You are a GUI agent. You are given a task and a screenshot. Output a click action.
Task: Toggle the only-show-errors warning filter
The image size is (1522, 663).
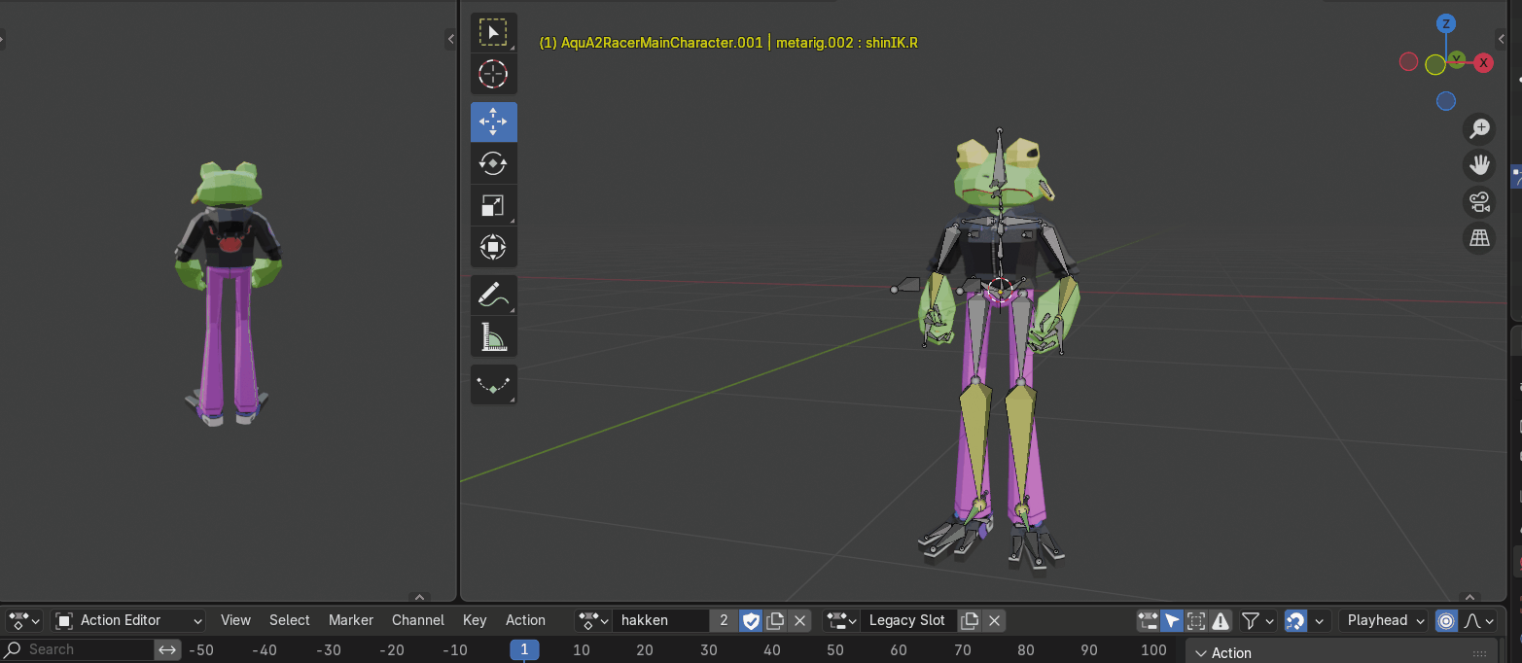pyautogui.click(x=1221, y=620)
